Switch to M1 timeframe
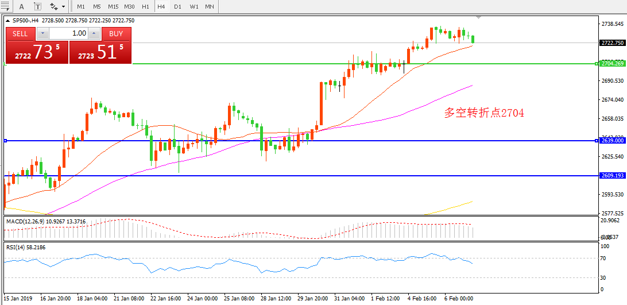Image resolution: width=627 pixels, height=305 pixels. [x=81, y=6]
